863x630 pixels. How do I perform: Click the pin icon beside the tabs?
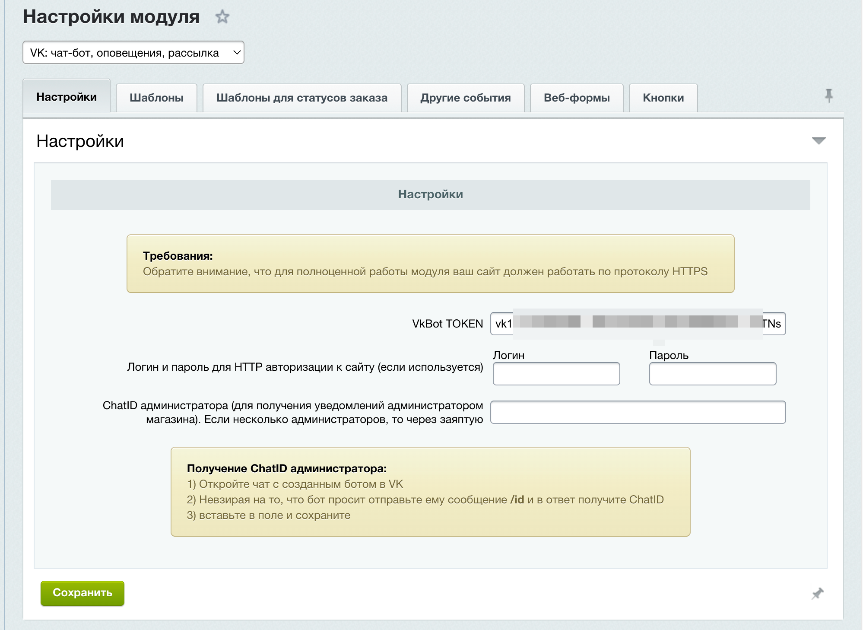tap(828, 95)
